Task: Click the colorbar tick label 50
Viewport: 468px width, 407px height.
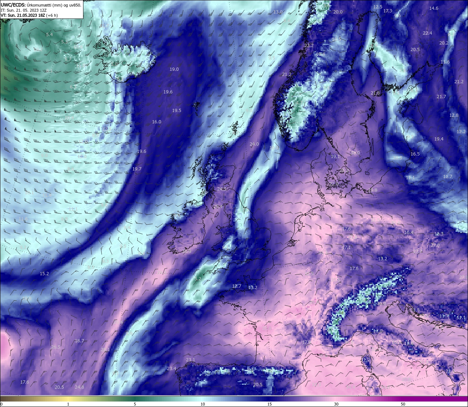Action: pos(403,404)
